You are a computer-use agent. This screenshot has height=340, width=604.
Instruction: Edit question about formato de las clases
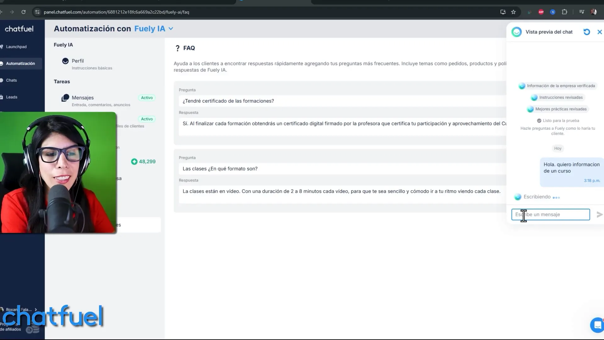tap(342, 169)
